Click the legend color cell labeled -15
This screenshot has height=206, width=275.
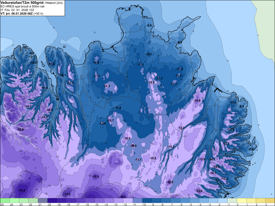tap(100, 200)
